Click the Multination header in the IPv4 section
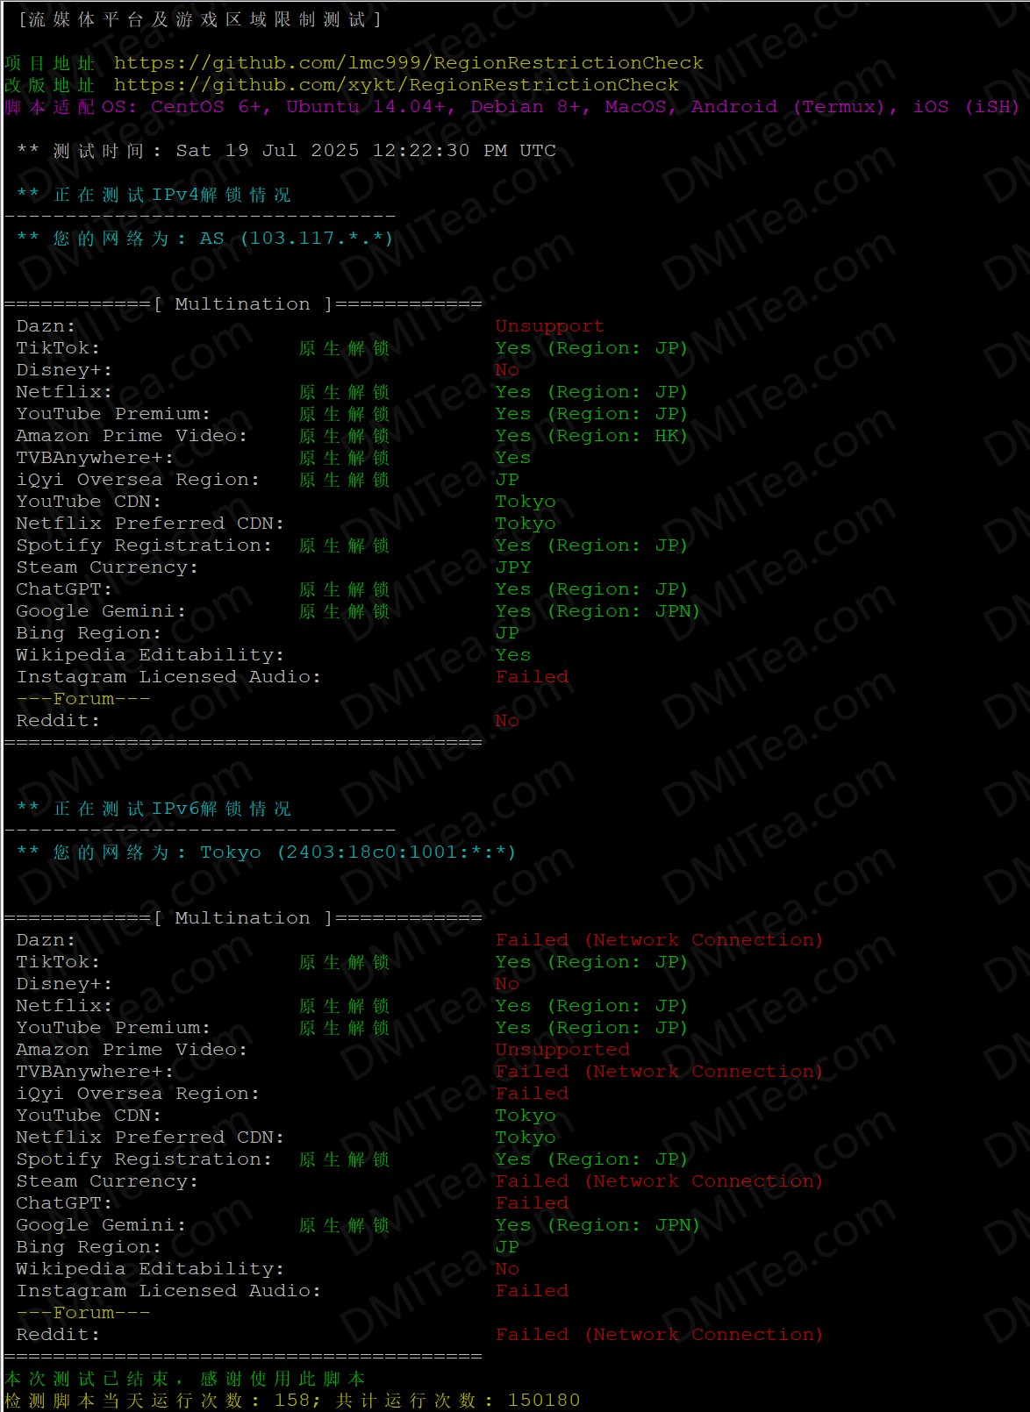This screenshot has height=1412, width=1030. [x=243, y=304]
